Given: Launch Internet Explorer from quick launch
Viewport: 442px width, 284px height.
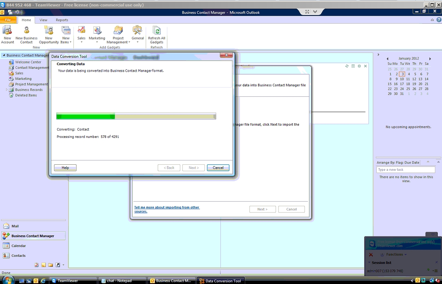Looking at the screenshot, I should pyautogui.click(x=43, y=281).
